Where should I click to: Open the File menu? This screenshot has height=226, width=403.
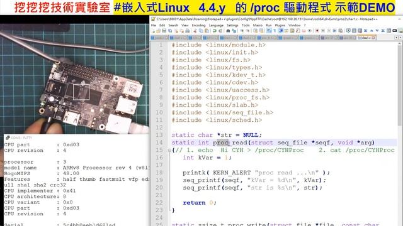point(154,25)
